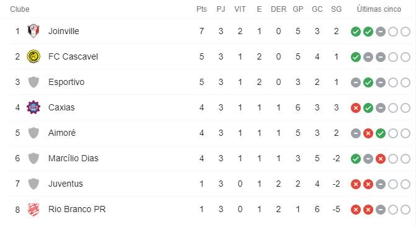Click the Joinville club crest icon

33,31
